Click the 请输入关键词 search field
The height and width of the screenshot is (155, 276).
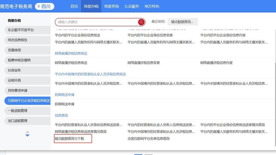(x=97, y=22)
